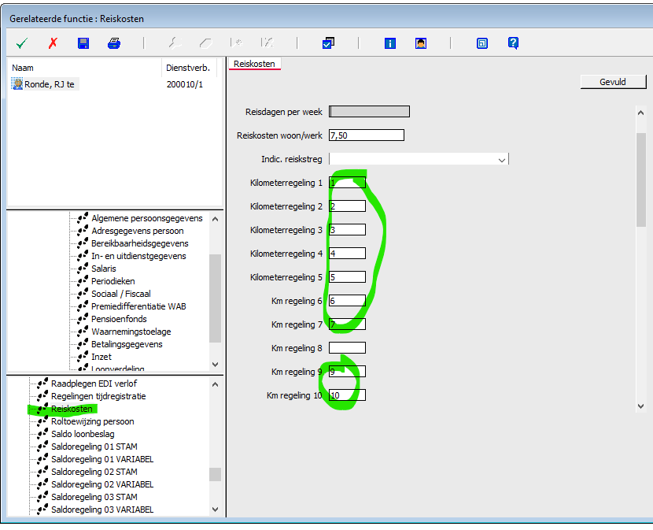
Task: Click the Kilometerregeling 4 field
Action: pyautogui.click(x=347, y=254)
